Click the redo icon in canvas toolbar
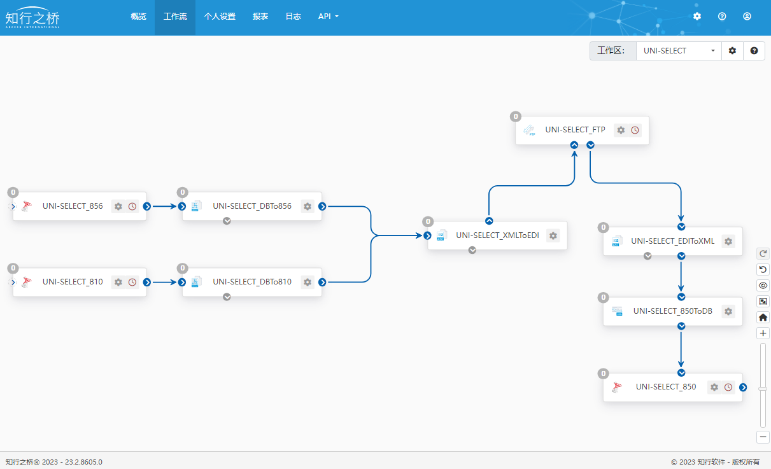Image resolution: width=771 pixels, height=469 pixels. coord(763,253)
